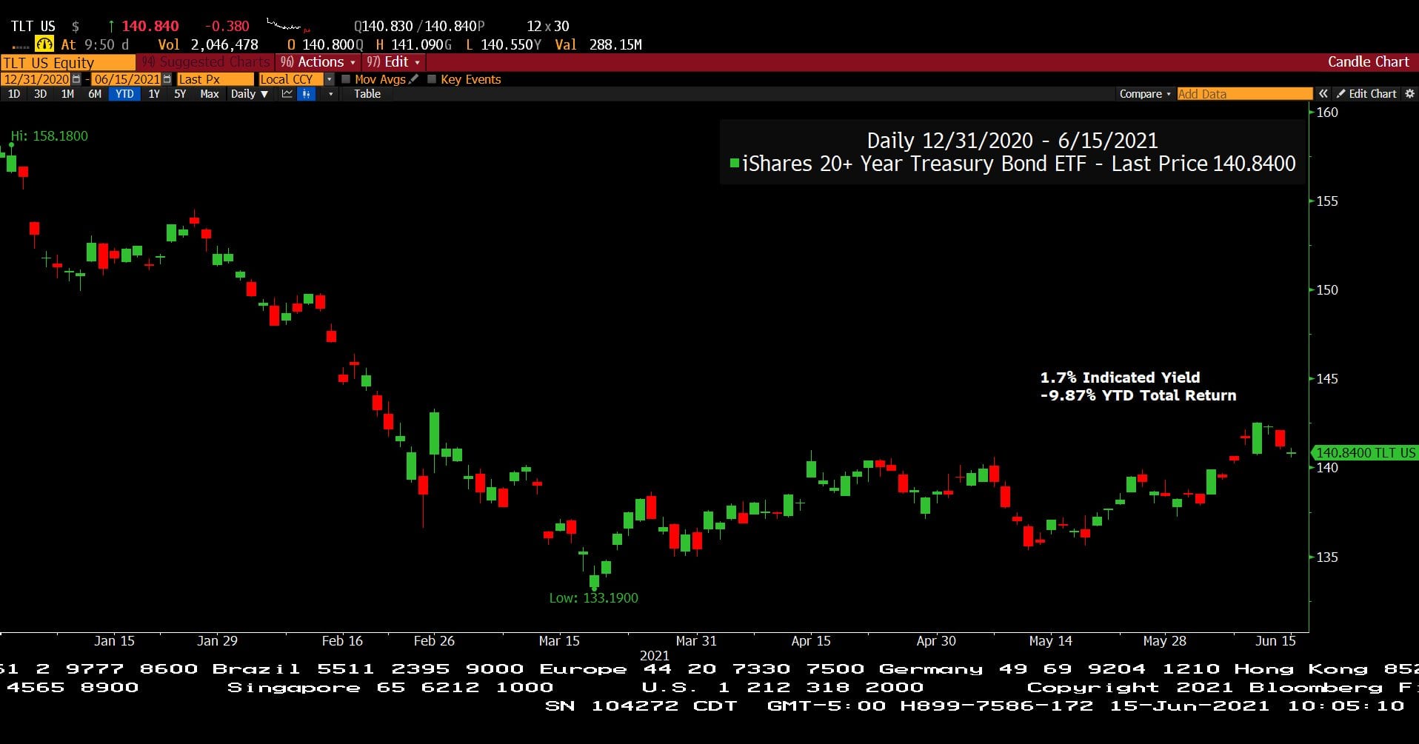Click the last price 140.840 in header
The image size is (1419, 744).
[x=150, y=26]
